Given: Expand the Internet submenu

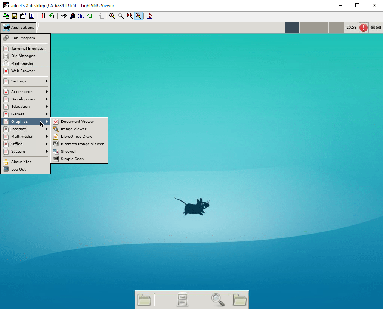Looking at the screenshot, I should pos(19,129).
